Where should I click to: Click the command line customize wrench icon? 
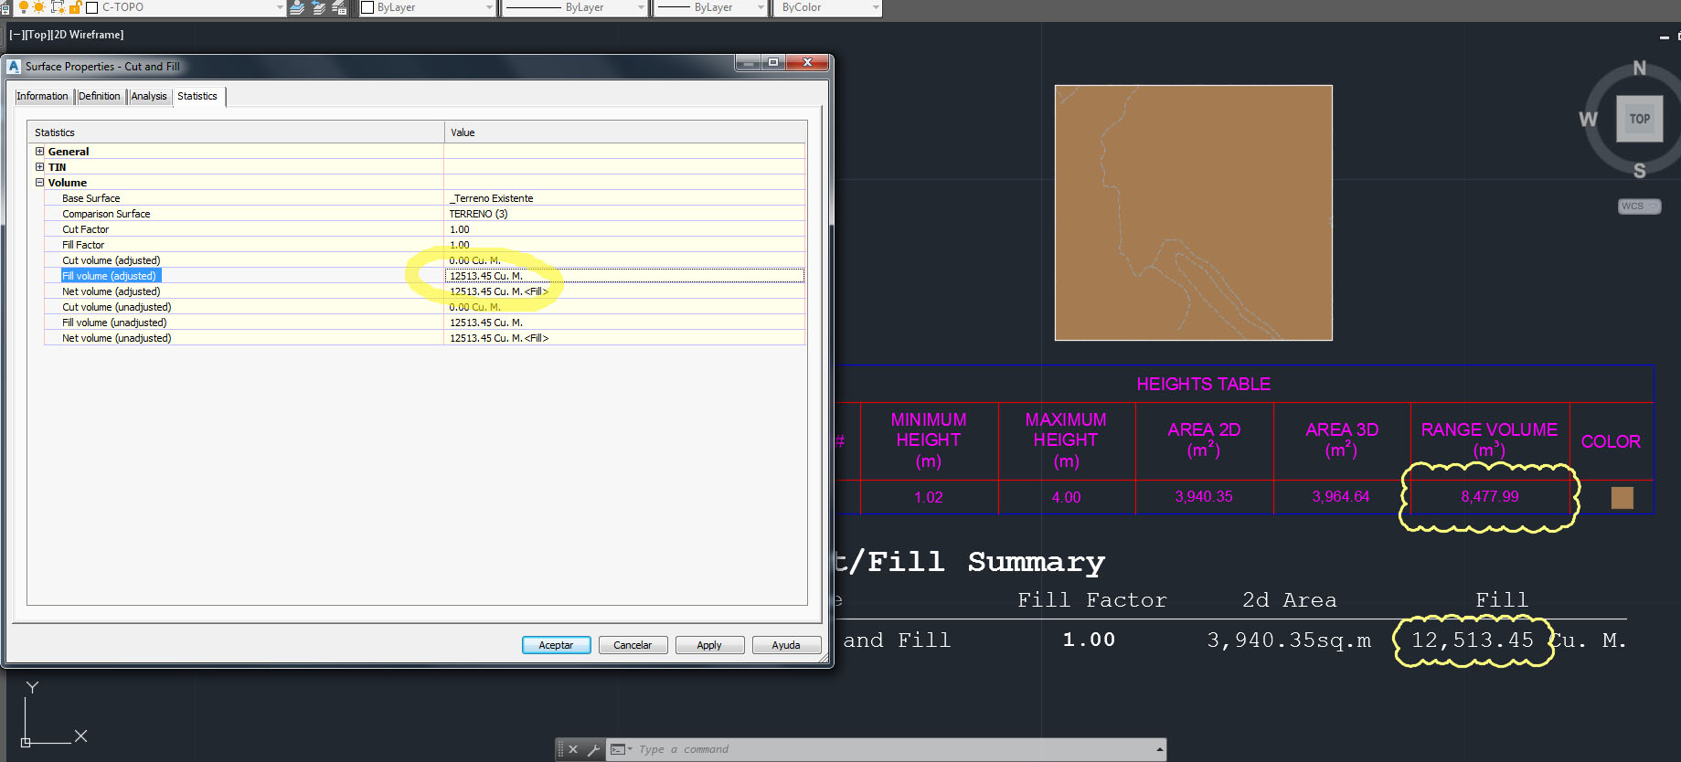(593, 749)
